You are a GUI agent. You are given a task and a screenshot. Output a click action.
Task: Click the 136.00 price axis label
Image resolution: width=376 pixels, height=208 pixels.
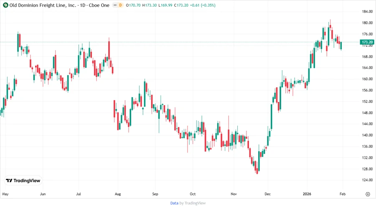click(367, 146)
